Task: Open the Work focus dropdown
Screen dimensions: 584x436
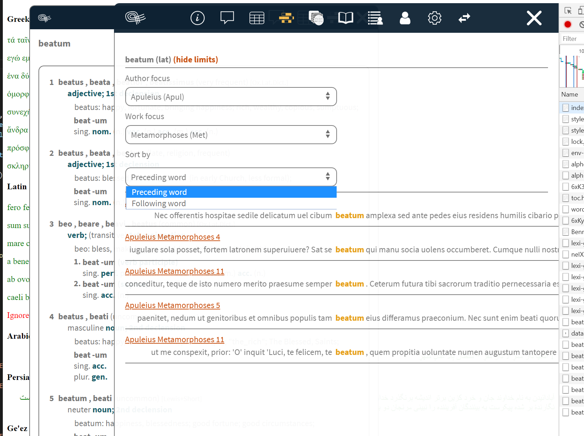Action: 231,135
